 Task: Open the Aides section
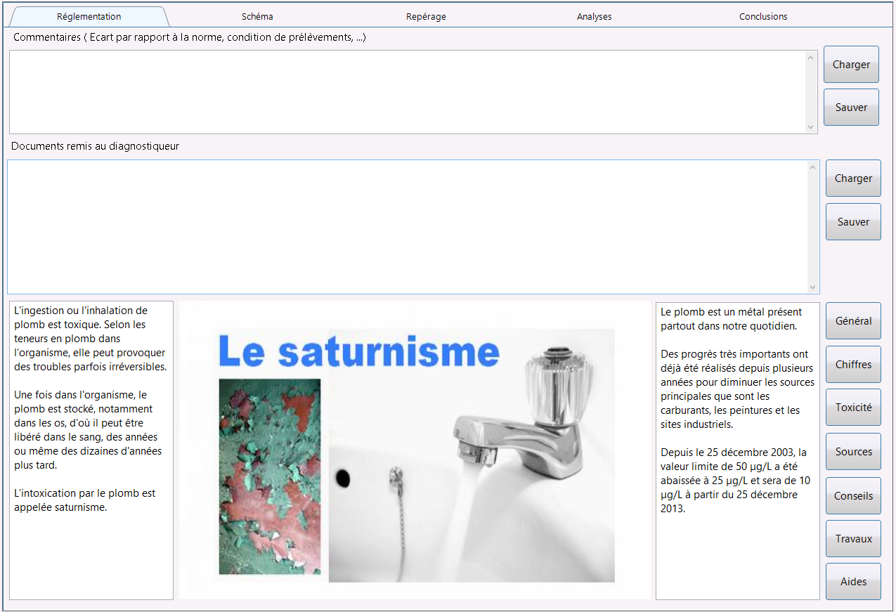pyautogui.click(x=853, y=582)
